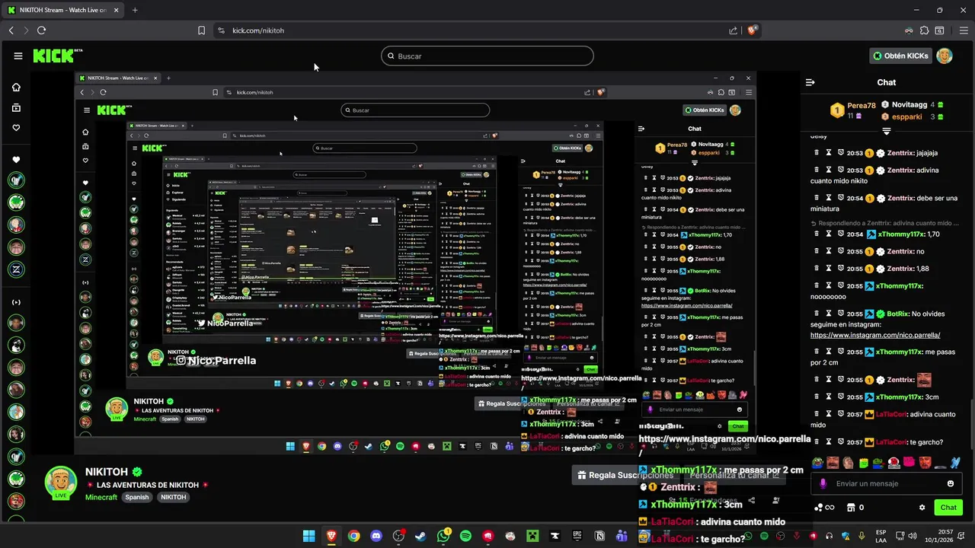Viewport: 975px width, 548px height.
Task: Toggle the Brave sidebar panel button
Action: coord(940,30)
